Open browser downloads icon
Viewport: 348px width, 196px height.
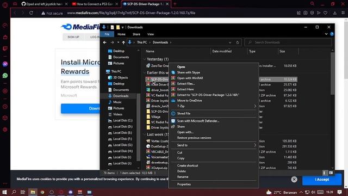click(335, 13)
